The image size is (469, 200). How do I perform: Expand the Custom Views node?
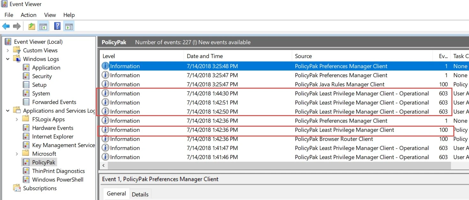point(8,50)
